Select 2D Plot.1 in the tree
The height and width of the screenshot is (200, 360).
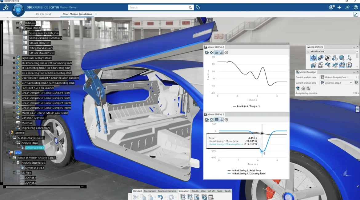point(30,178)
